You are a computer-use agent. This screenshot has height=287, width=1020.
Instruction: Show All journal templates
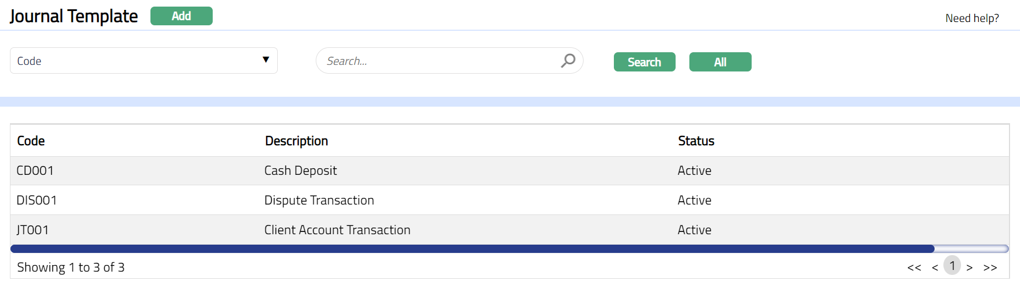coord(720,62)
